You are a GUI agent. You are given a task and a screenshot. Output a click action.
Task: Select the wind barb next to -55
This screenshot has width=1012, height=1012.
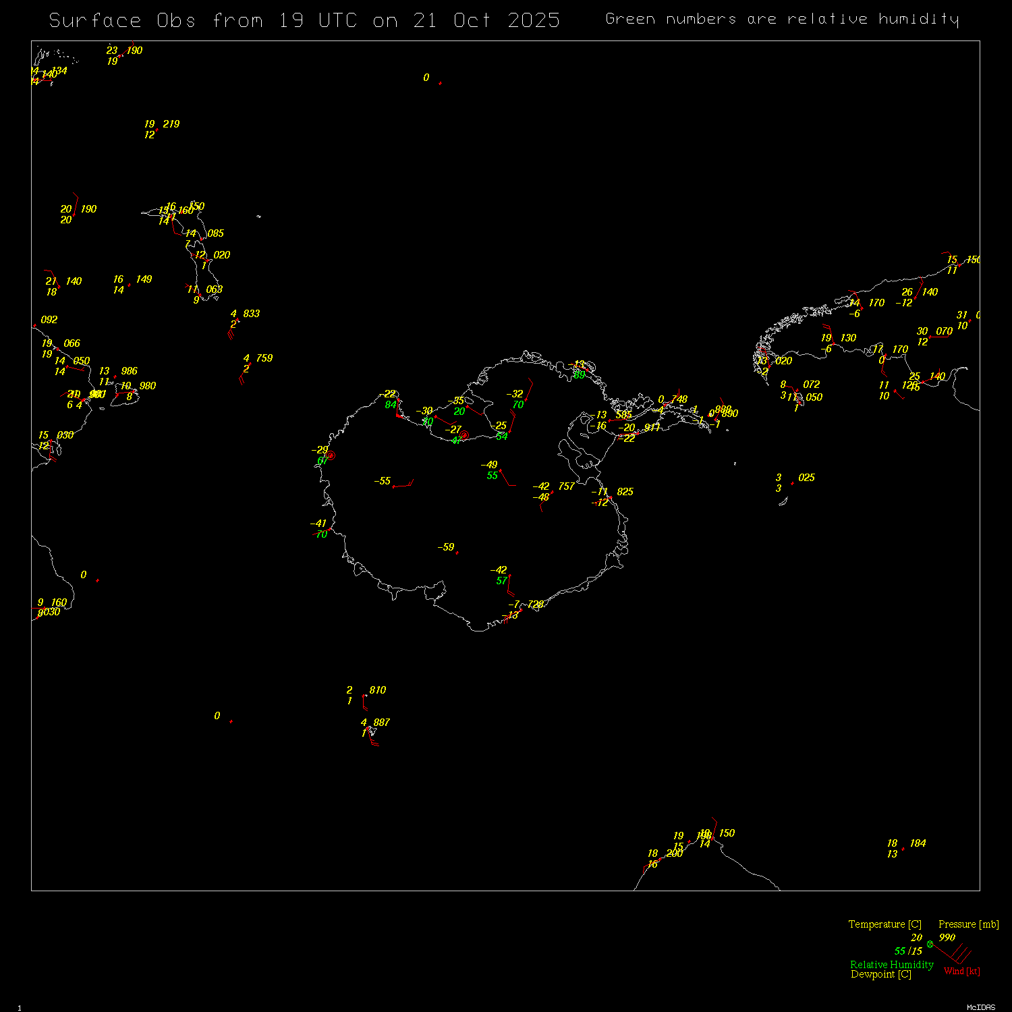(x=403, y=484)
